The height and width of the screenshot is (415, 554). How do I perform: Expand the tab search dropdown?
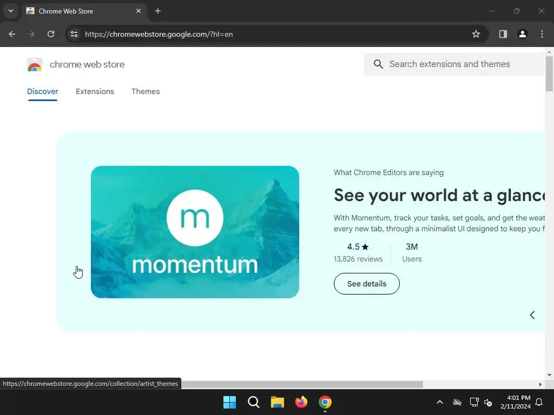tap(11, 11)
